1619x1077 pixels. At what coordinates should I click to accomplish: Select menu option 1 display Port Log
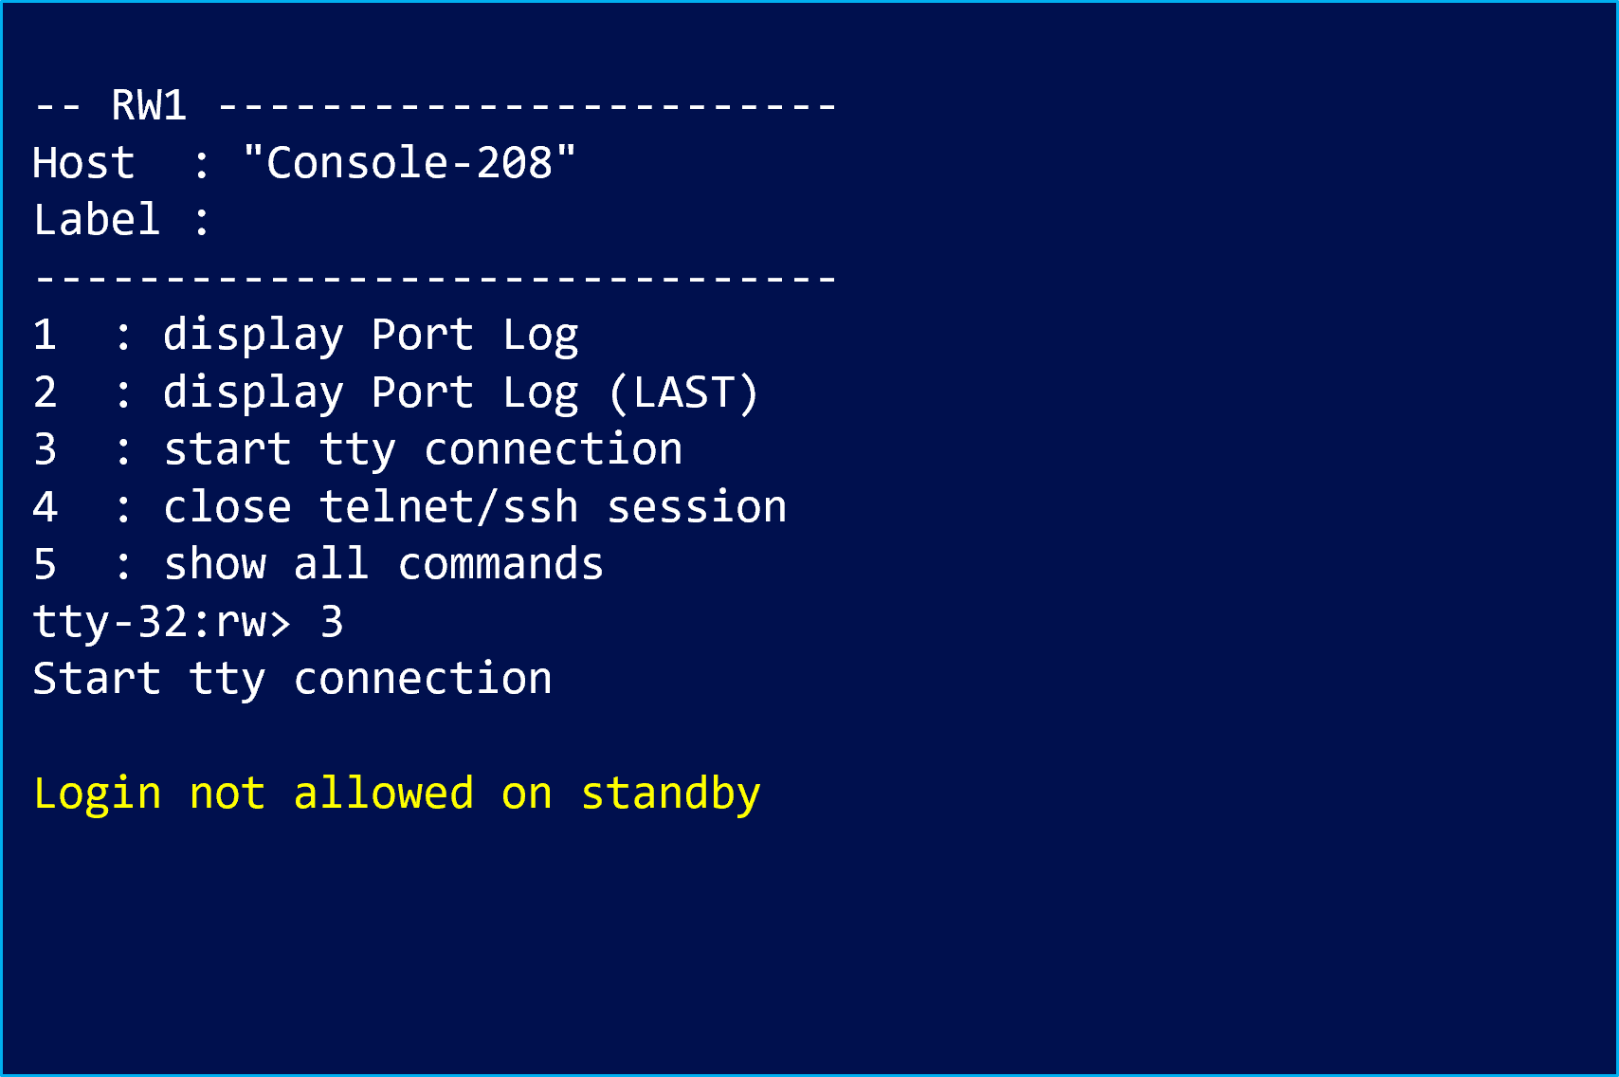370,335
